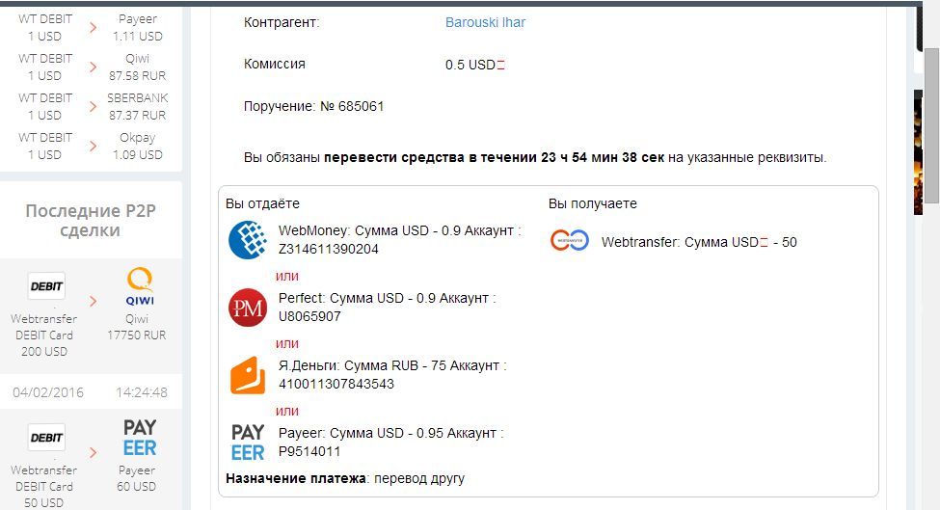This screenshot has width=940, height=510.
Task: Click the PAYEER logo in the 60 USD deal
Action: point(139,437)
